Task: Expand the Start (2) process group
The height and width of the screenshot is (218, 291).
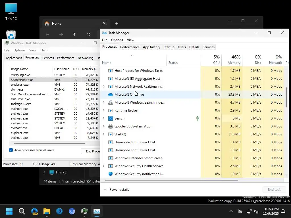Action: tap(104, 134)
